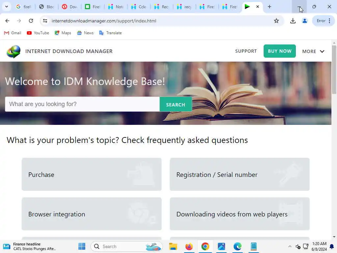337x253 pixels.
Task: Click the taskbar Search box
Action: (127, 246)
